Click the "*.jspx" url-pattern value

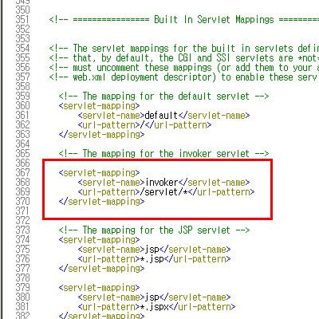coord(155,307)
